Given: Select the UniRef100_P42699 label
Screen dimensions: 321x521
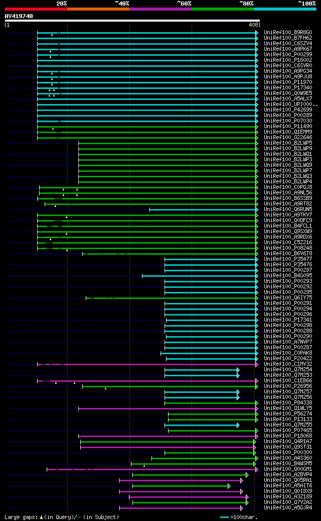Looking at the screenshot, I should point(288,110).
